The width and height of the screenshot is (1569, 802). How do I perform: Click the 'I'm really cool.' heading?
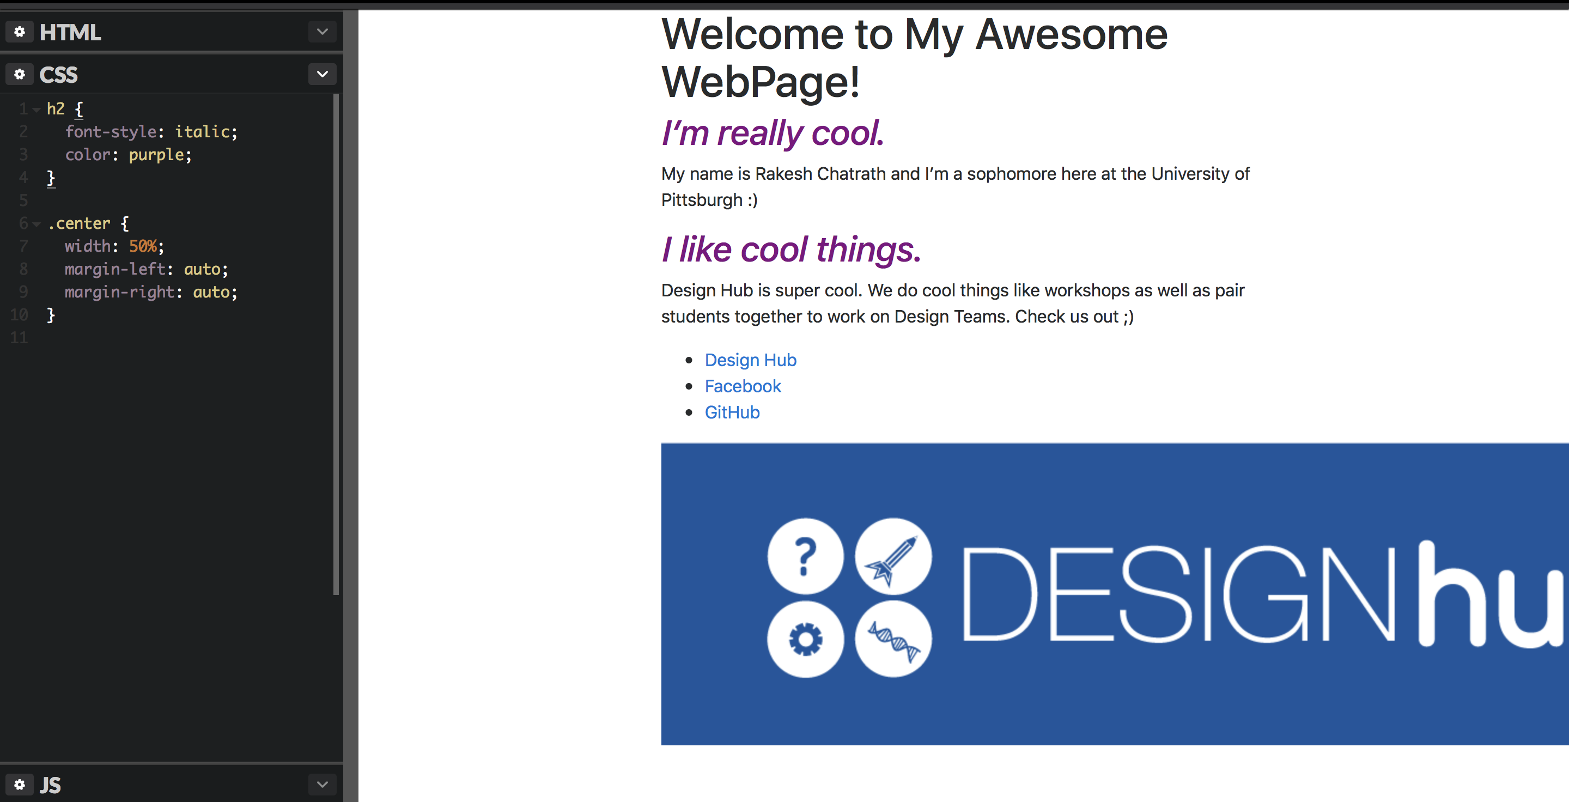pos(773,133)
